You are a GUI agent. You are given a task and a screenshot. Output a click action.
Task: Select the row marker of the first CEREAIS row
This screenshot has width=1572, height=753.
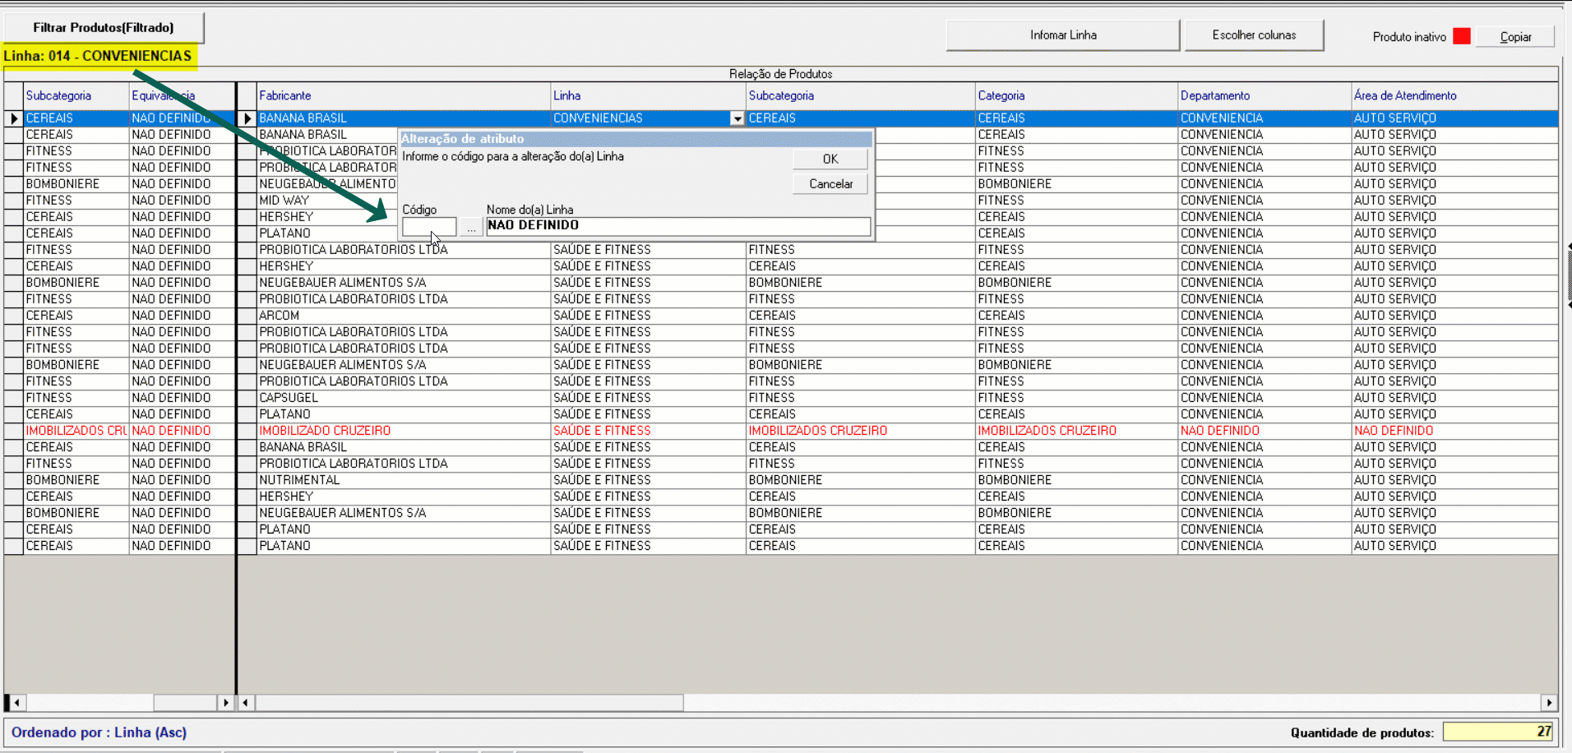click(14, 118)
